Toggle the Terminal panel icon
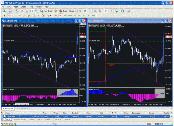Viewport: 174px width, 126px height. pos(31,11)
